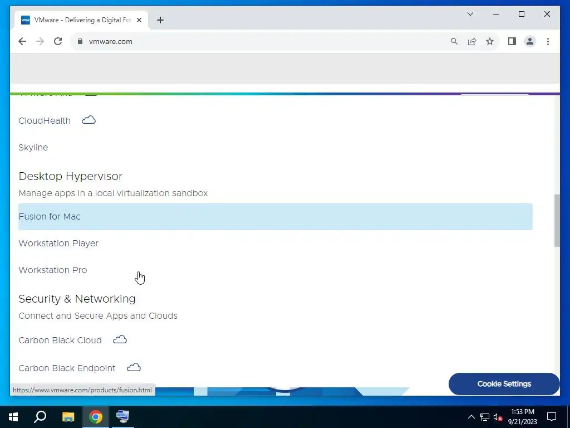Image resolution: width=570 pixels, height=428 pixels.
Task: Open Windows taskbar search
Action: click(x=40, y=417)
